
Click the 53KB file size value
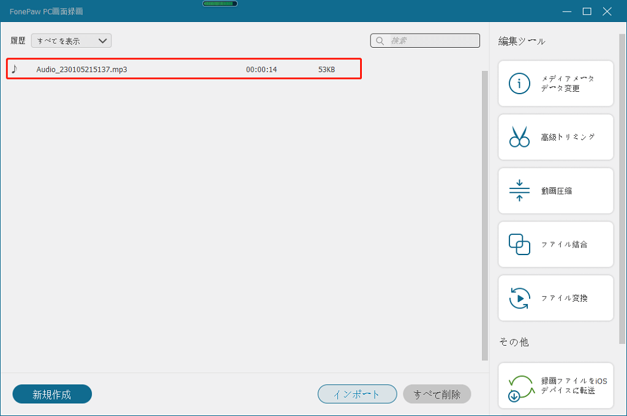click(x=326, y=70)
